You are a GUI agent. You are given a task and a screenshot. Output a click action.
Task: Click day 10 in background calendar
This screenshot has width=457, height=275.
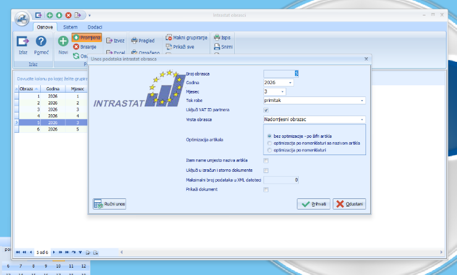click(x=58, y=266)
